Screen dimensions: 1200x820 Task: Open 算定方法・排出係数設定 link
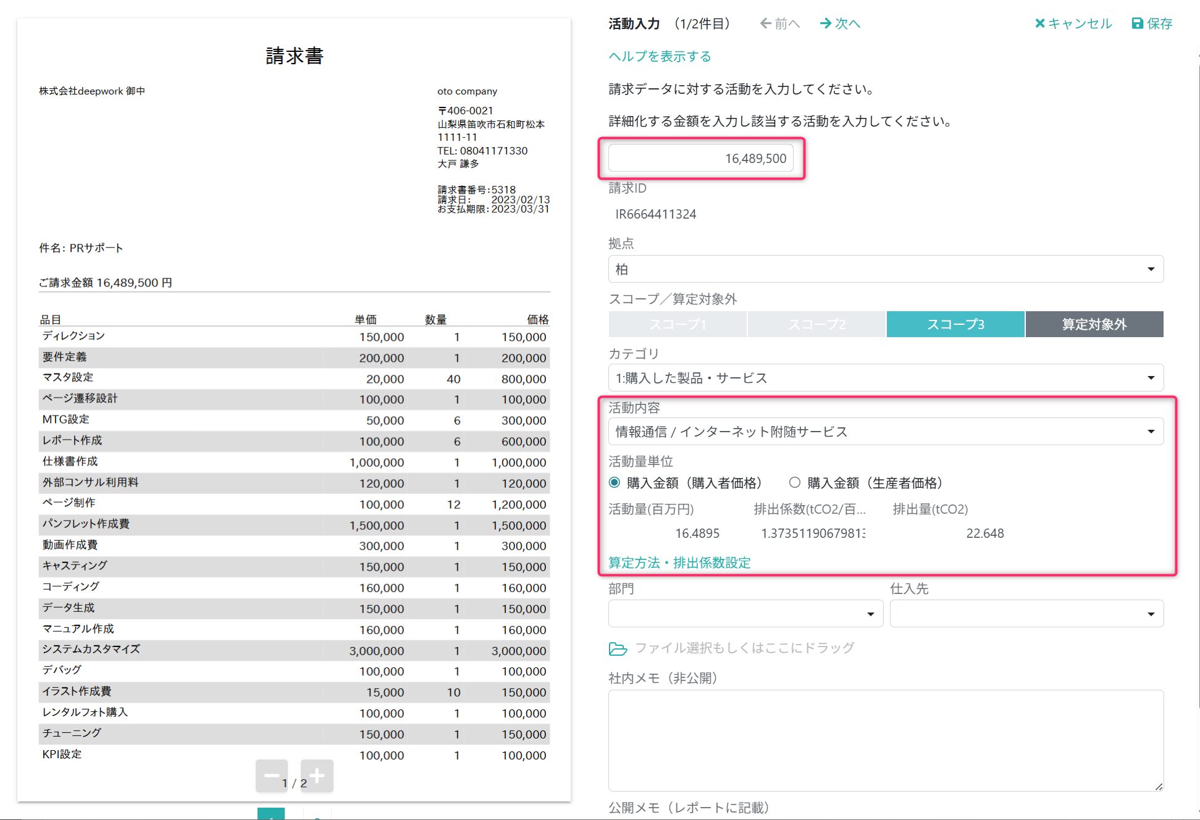(x=679, y=563)
